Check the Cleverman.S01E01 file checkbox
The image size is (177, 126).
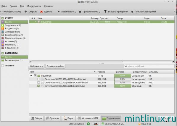point(38,79)
